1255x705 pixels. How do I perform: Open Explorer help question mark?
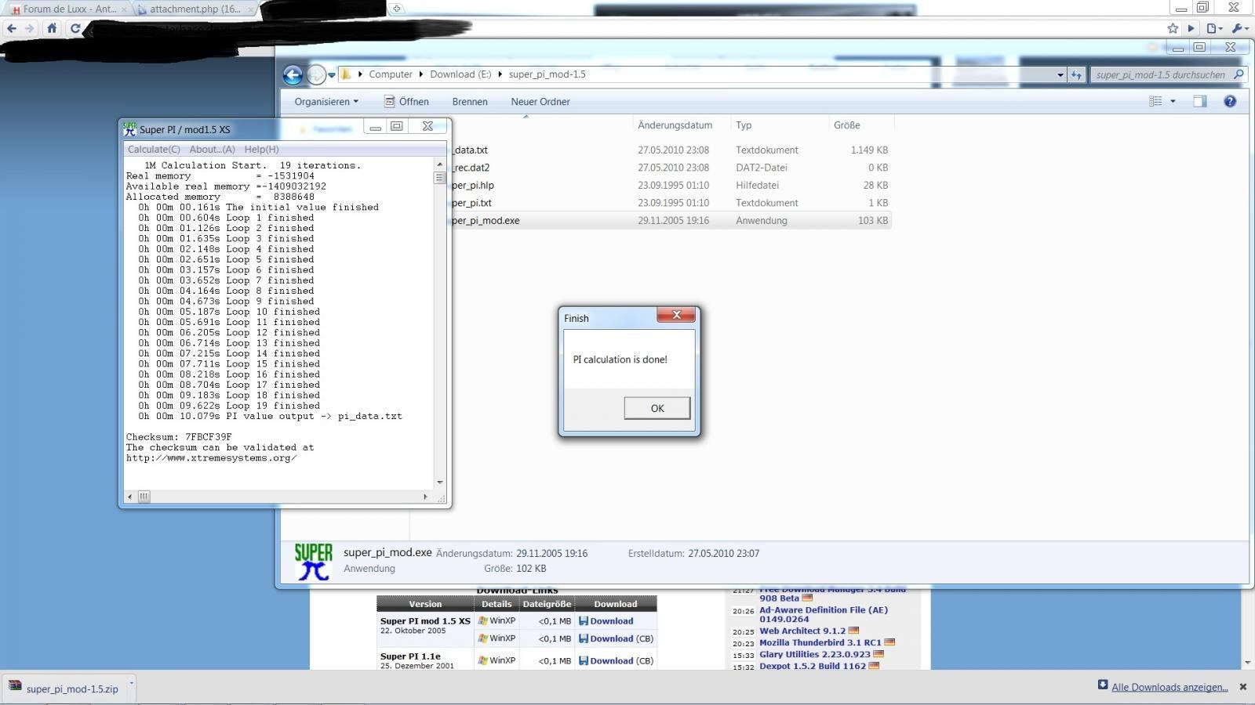[1230, 101]
